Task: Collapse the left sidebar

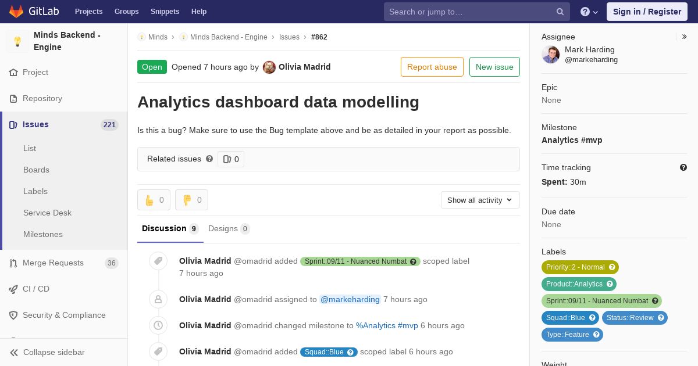Action: (55, 352)
